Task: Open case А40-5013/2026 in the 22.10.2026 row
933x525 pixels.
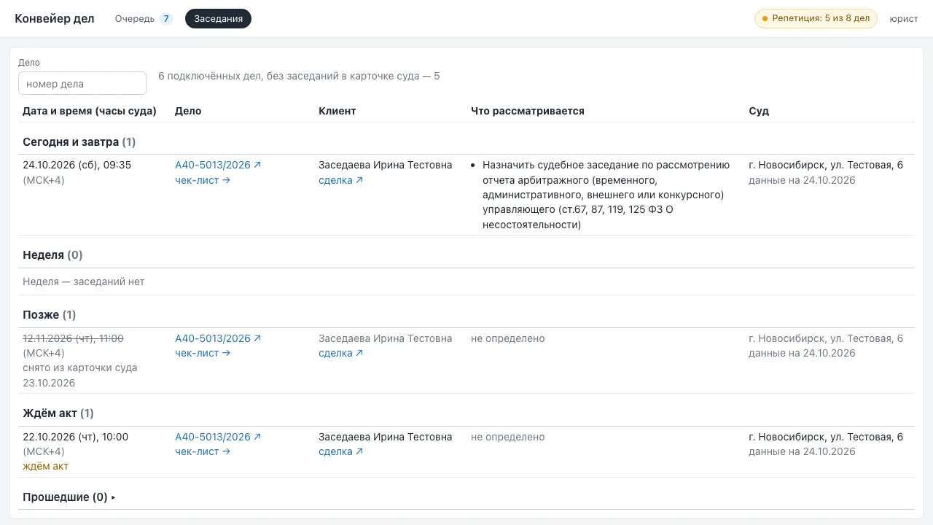Action: coord(218,437)
